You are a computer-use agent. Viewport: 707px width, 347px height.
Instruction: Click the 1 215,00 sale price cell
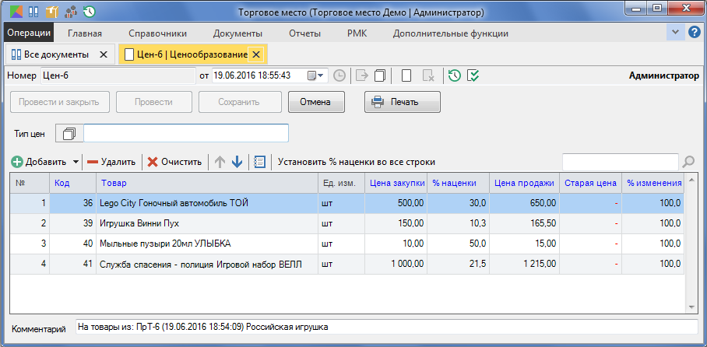click(524, 264)
